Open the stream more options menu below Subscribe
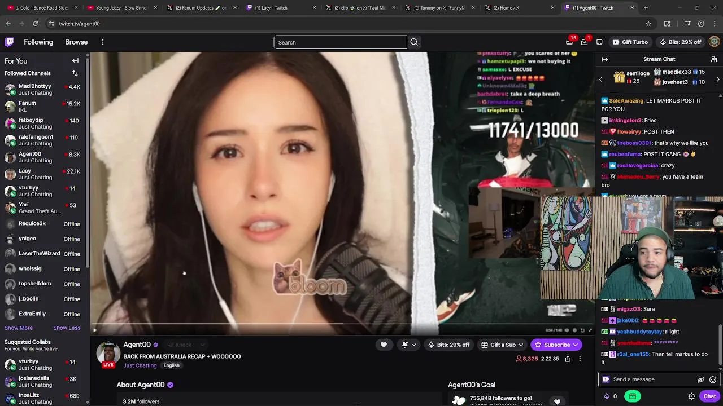 tap(580, 359)
